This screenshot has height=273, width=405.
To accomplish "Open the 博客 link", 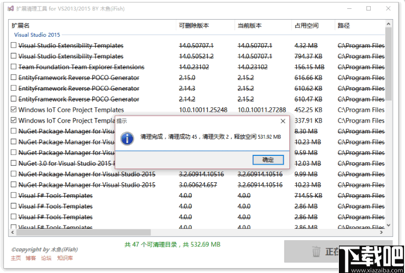I will (31, 258).
